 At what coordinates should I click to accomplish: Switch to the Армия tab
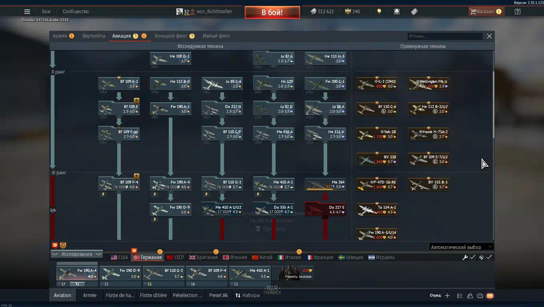click(x=63, y=36)
